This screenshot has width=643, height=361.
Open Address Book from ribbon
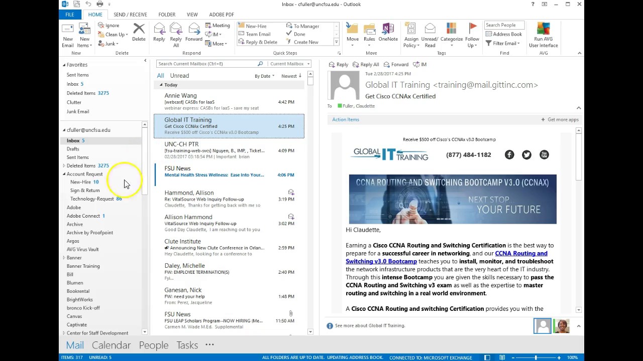pyautogui.click(x=504, y=34)
